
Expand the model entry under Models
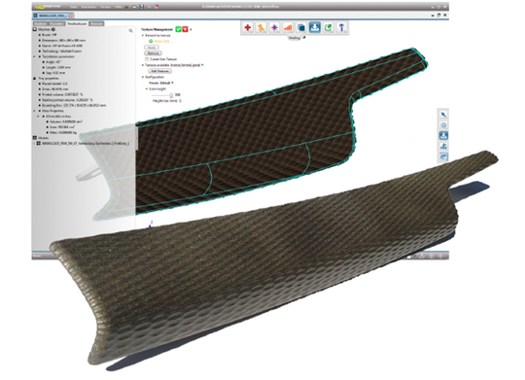(34, 143)
